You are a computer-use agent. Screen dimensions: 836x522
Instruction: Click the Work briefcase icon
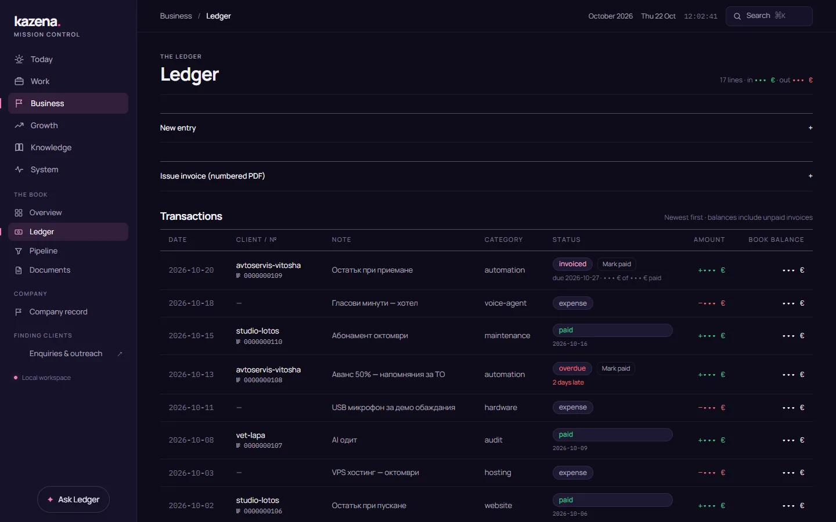(19, 81)
